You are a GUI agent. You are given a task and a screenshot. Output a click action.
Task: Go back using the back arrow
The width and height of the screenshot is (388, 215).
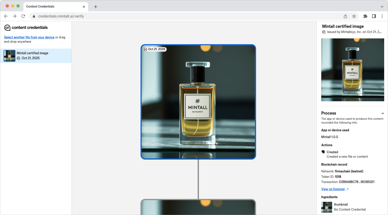pyautogui.click(x=6, y=16)
